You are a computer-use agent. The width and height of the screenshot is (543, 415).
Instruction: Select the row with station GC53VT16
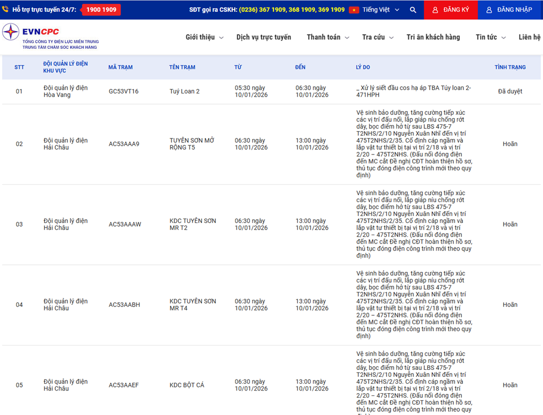pos(124,91)
